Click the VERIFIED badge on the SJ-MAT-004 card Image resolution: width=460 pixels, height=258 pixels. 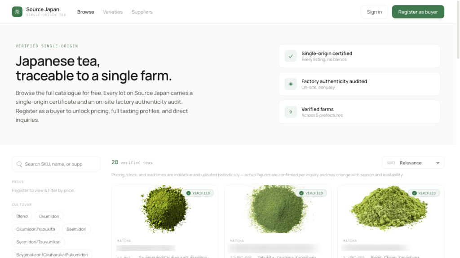311,193
